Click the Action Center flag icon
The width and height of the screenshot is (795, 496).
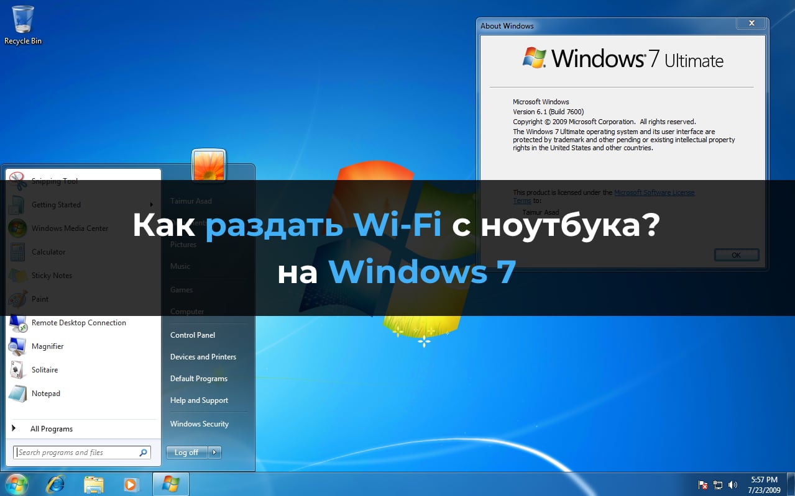pyautogui.click(x=704, y=485)
